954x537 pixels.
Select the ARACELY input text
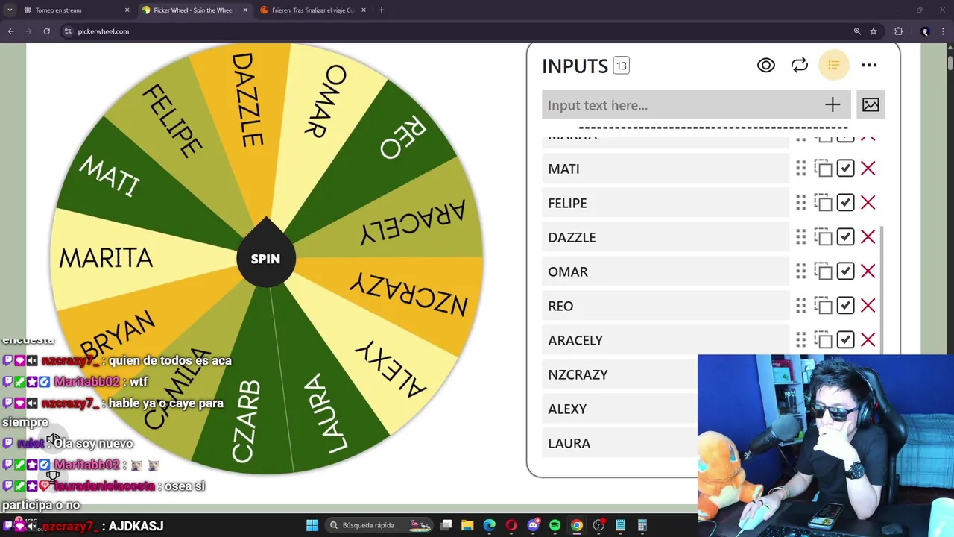point(575,341)
